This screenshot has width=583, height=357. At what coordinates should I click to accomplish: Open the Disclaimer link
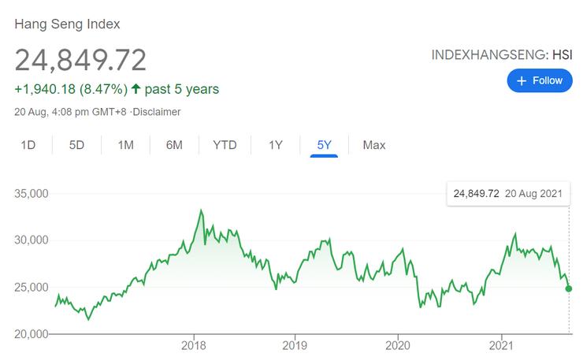tap(156, 112)
